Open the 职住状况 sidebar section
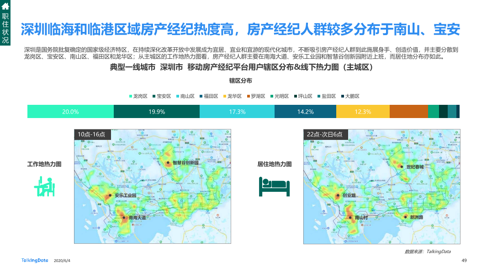This screenshot has width=487, height=273. [6, 28]
